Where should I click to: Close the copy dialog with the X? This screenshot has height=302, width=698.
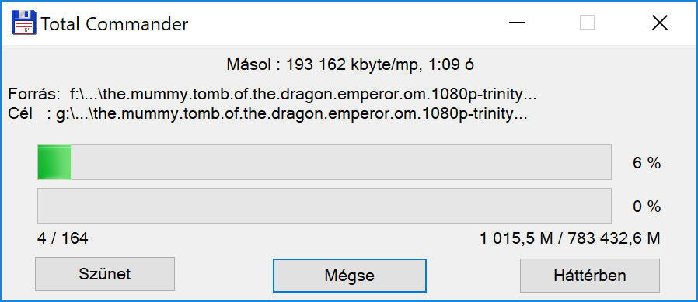[x=659, y=23]
